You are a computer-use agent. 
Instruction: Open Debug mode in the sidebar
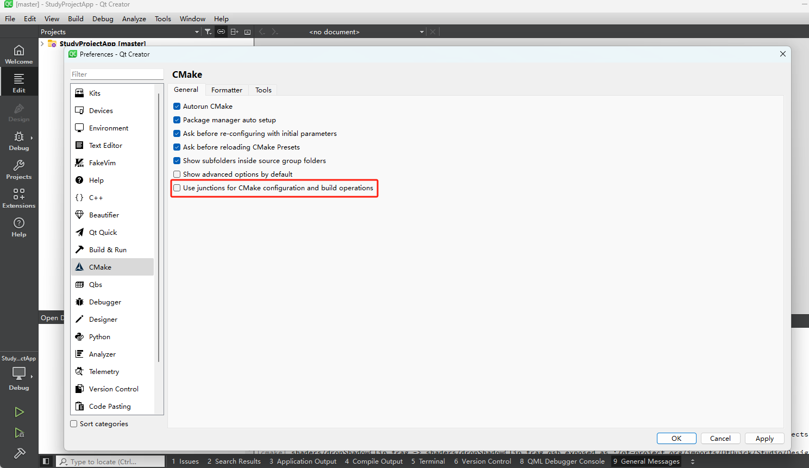(19, 141)
